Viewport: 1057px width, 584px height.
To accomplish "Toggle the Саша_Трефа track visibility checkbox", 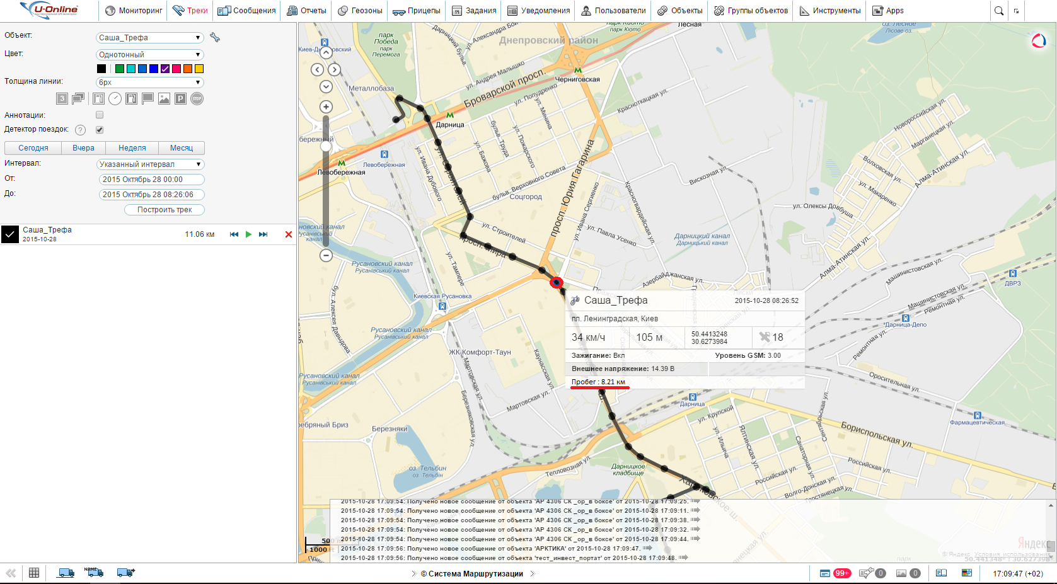I will pyautogui.click(x=10, y=234).
